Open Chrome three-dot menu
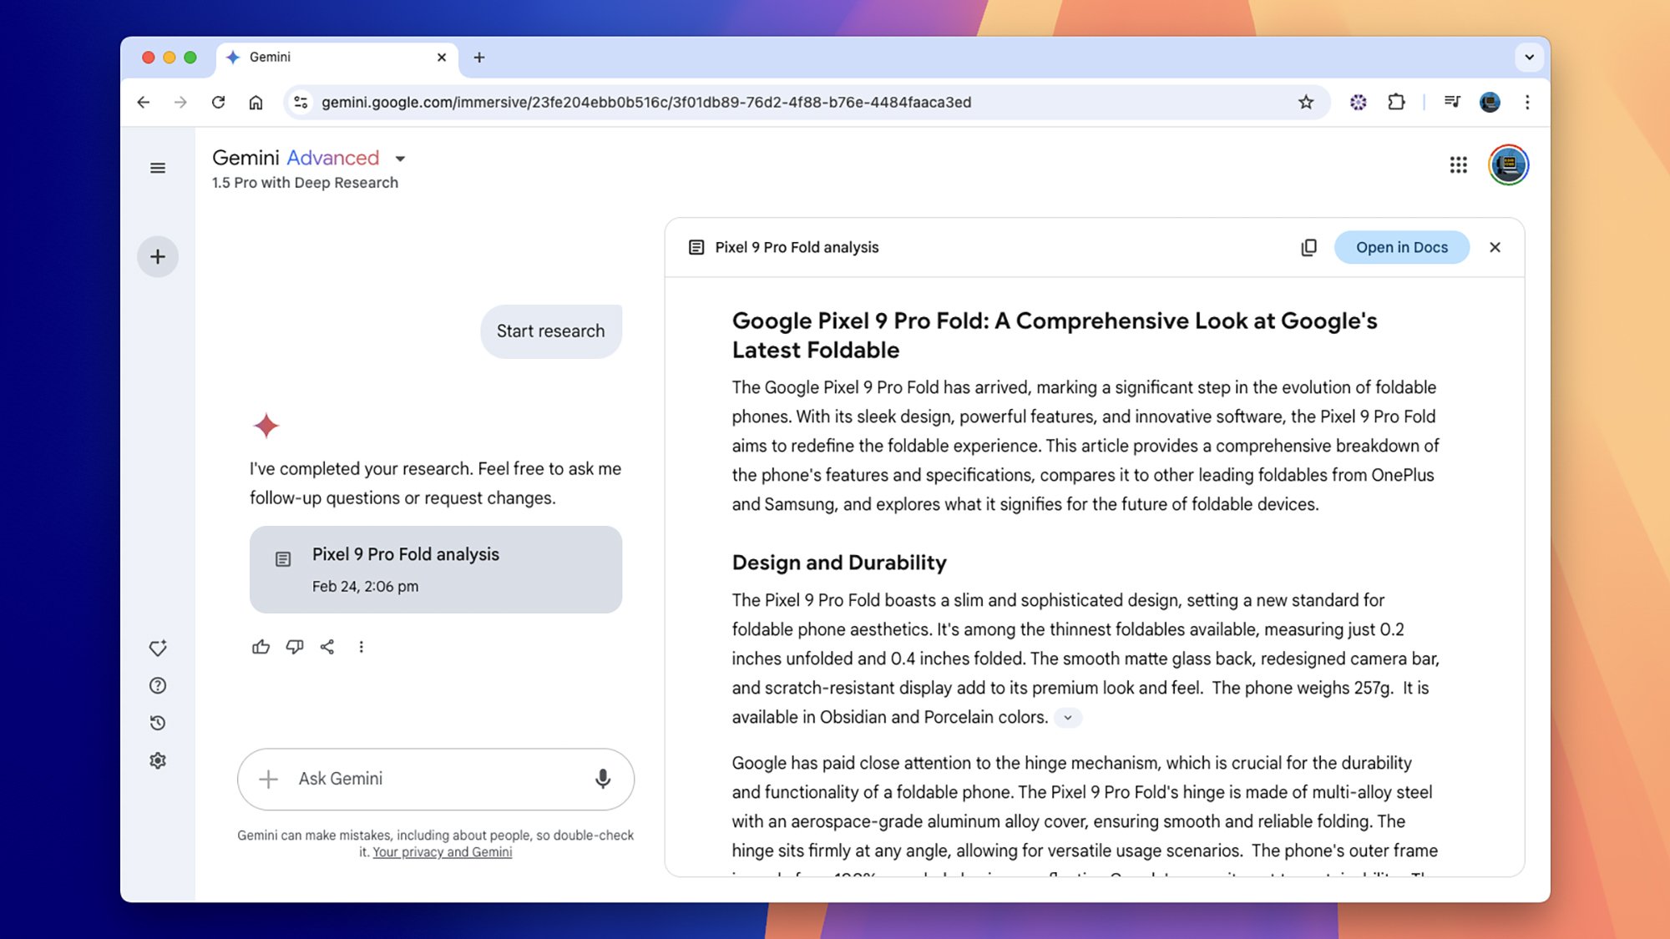This screenshot has height=939, width=1670. point(1527,103)
